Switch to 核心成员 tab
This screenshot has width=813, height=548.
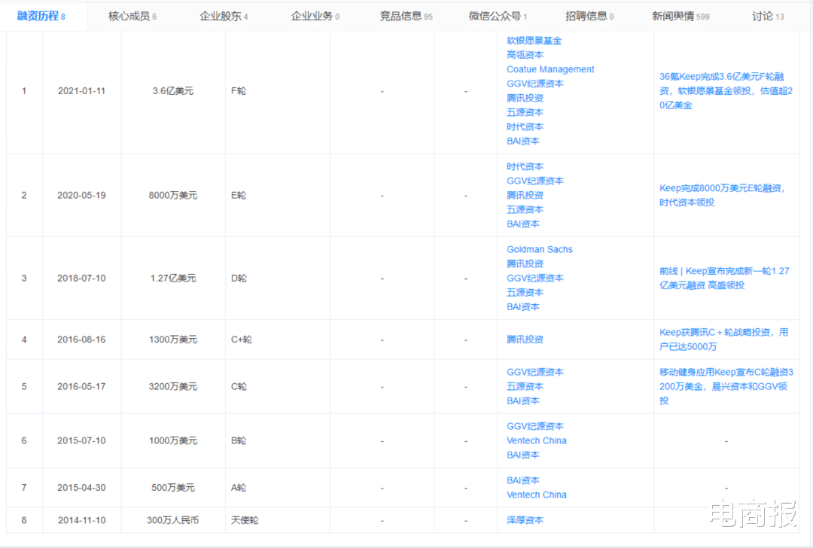tap(132, 16)
